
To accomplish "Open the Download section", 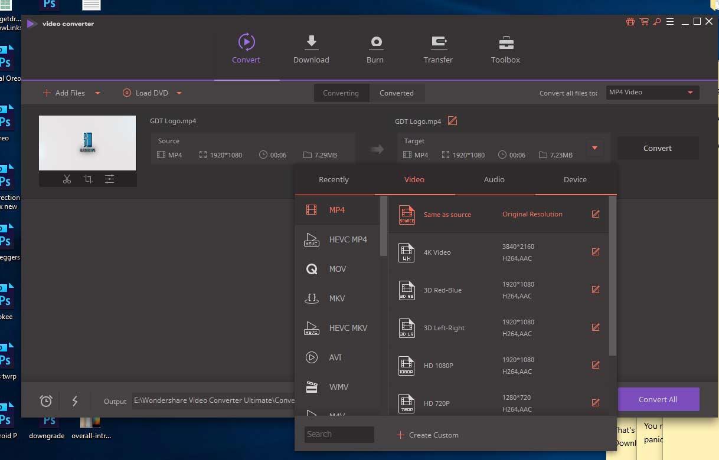I will (x=311, y=49).
